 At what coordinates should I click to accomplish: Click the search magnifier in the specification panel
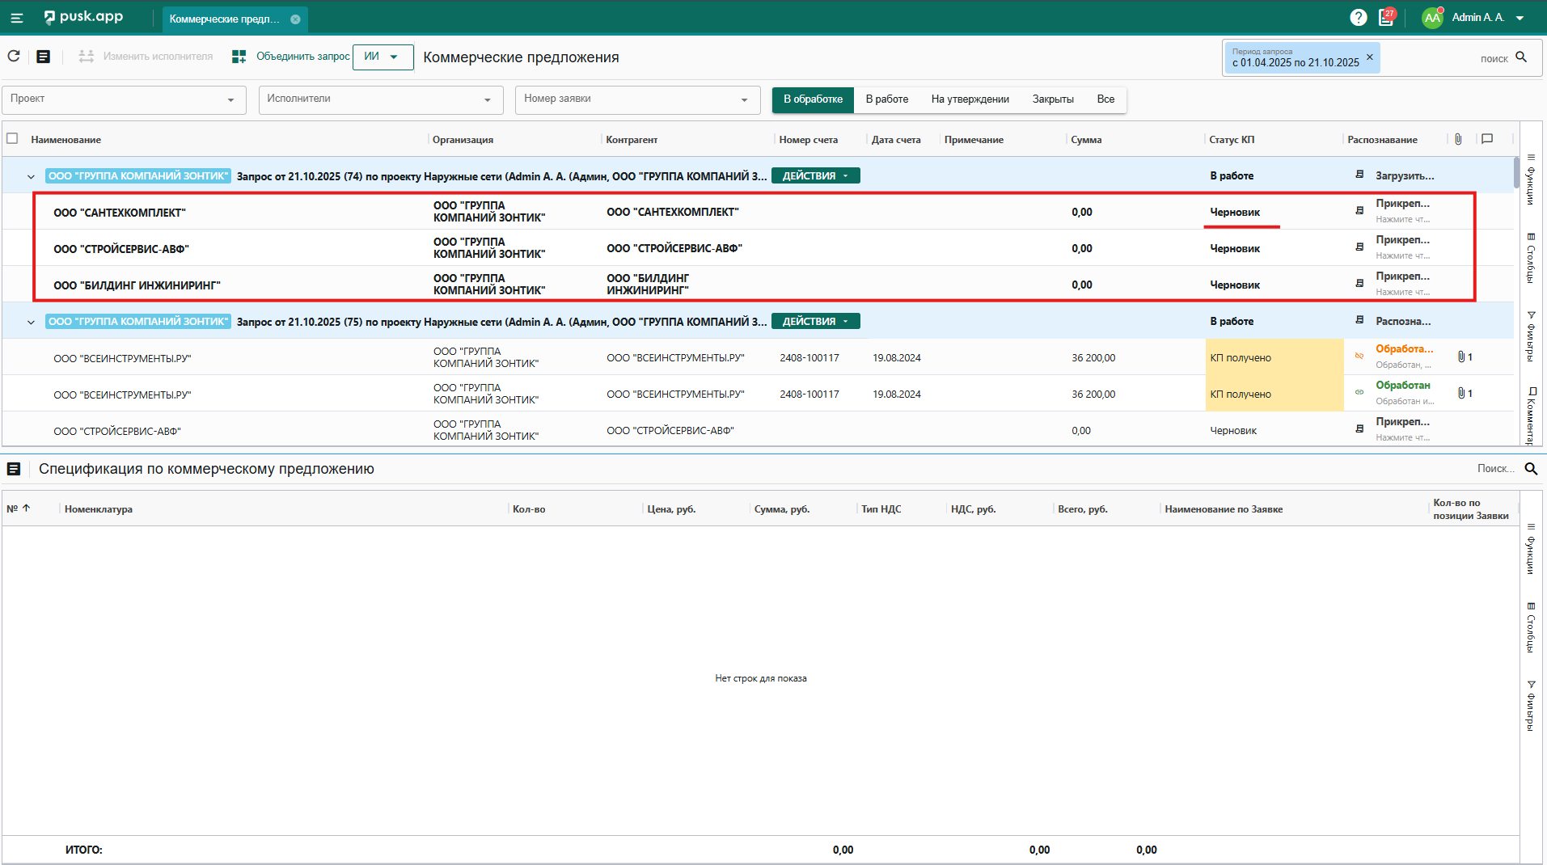pos(1531,469)
